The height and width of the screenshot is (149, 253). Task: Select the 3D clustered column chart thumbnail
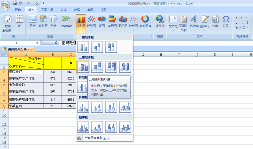tap(83, 67)
